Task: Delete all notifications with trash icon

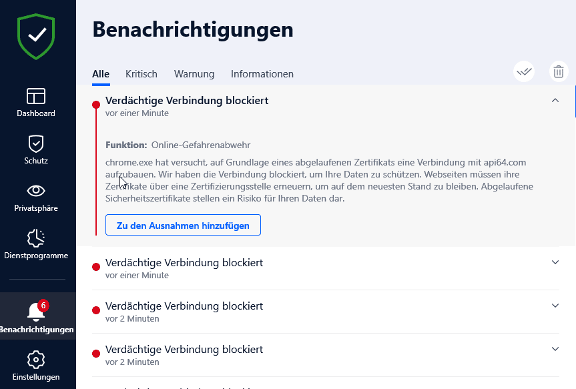Action: click(x=559, y=72)
